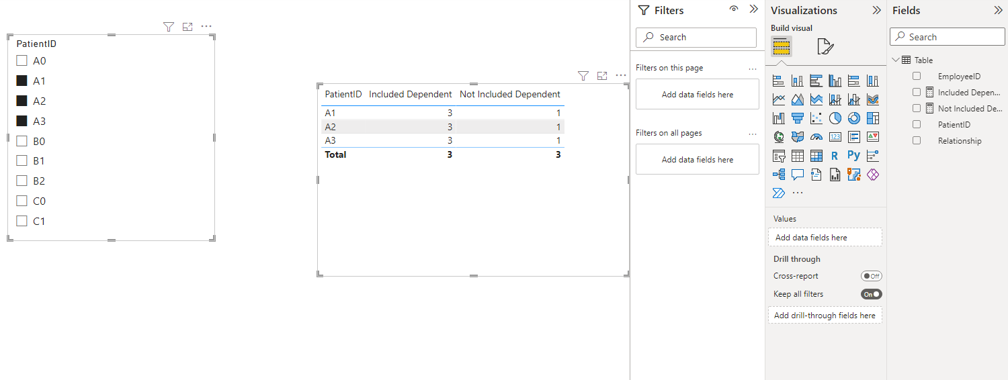Add a Gauge visual
1008x380 pixels.
click(x=816, y=137)
